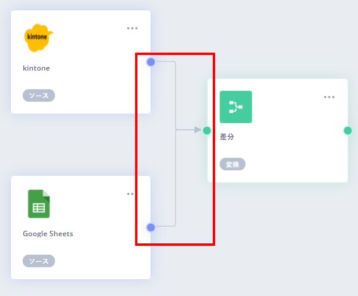Image resolution: width=358 pixels, height=296 pixels.
Task: Click the 差分 node's green output connector
Action: (x=348, y=130)
